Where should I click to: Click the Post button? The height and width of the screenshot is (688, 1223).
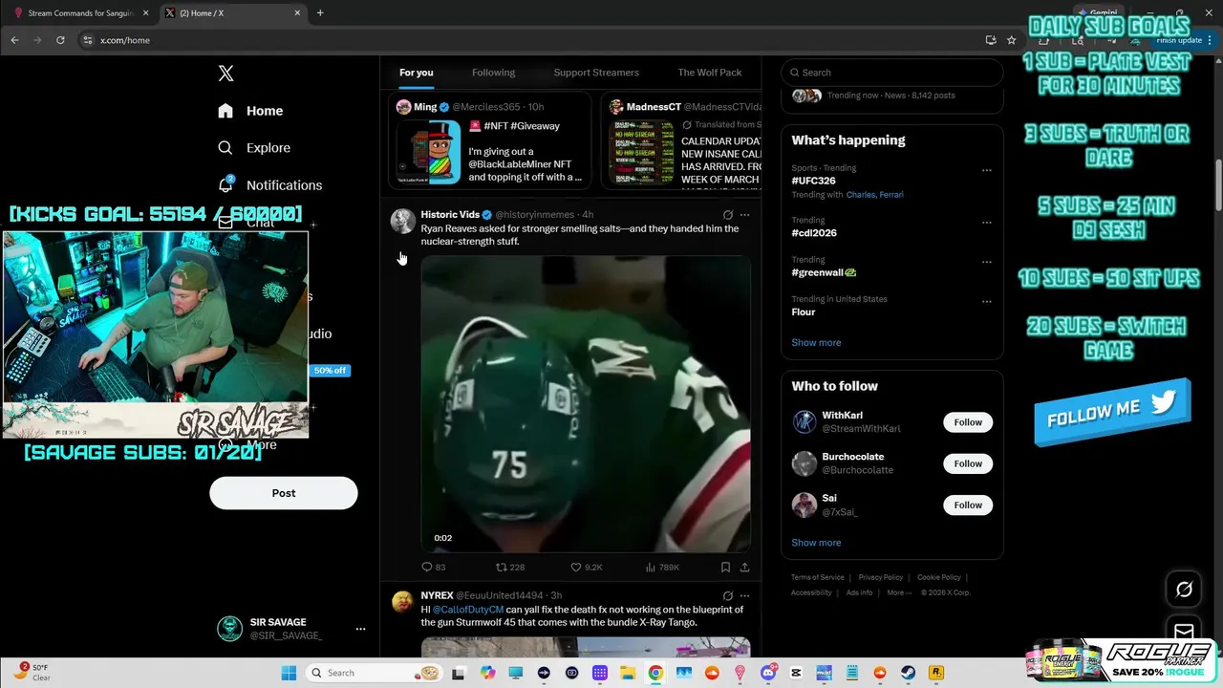(x=284, y=493)
